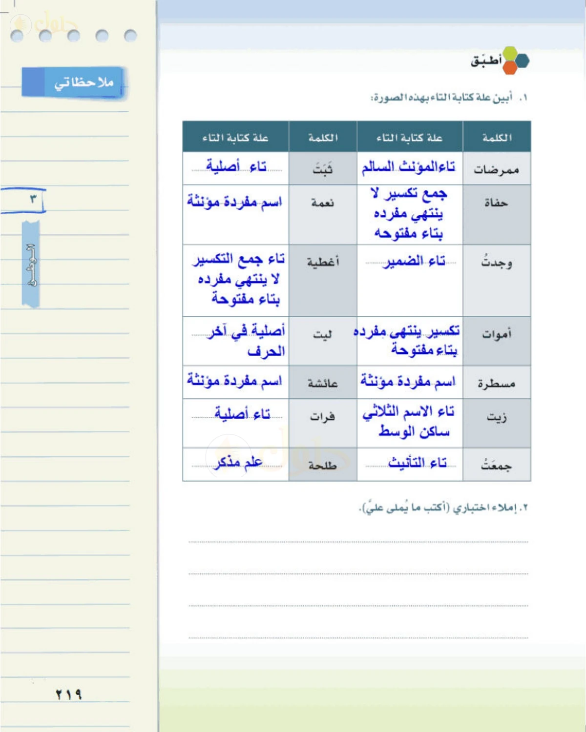The image size is (586, 732).
Task: Click answer تكسير ينتهي مفرده beside أموات
Action: click(406, 340)
